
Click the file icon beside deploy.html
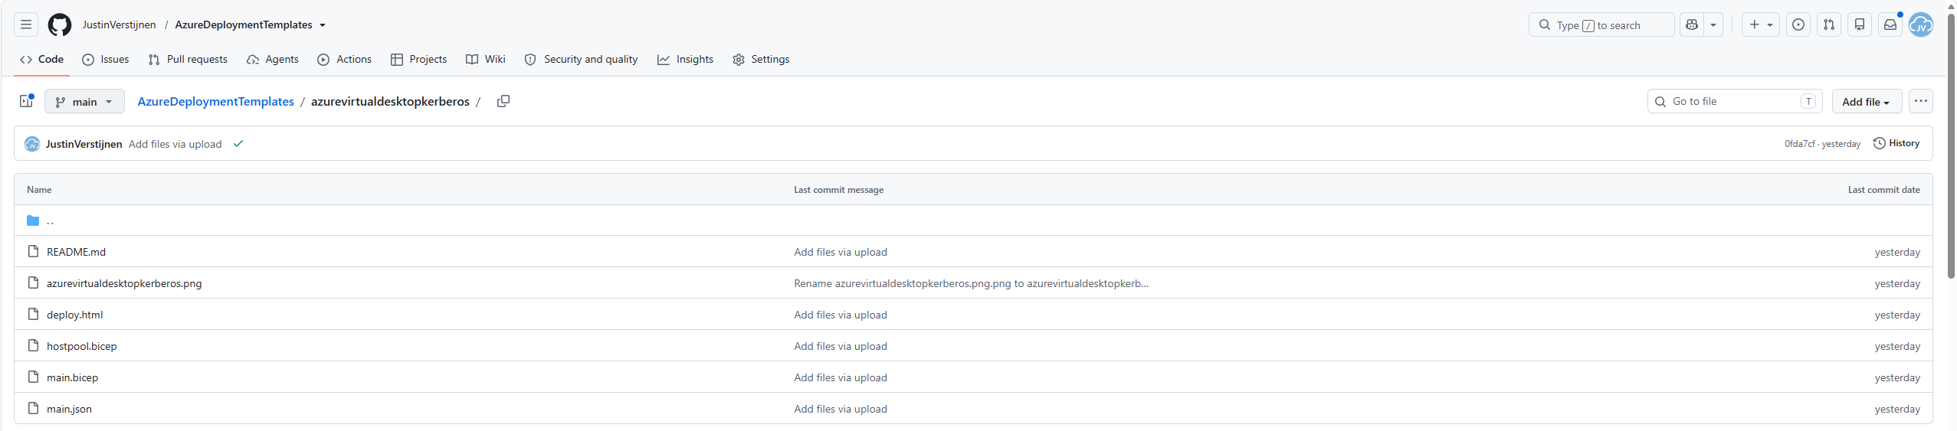(33, 314)
